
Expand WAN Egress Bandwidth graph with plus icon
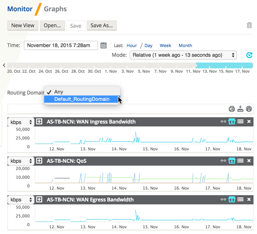coord(39,200)
